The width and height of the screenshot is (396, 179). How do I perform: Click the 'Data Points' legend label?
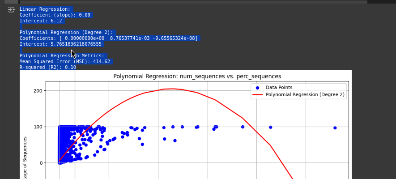pyautogui.click(x=279, y=88)
